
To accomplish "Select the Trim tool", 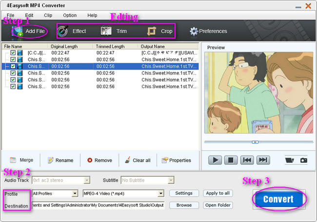I will click(x=114, y=31).
